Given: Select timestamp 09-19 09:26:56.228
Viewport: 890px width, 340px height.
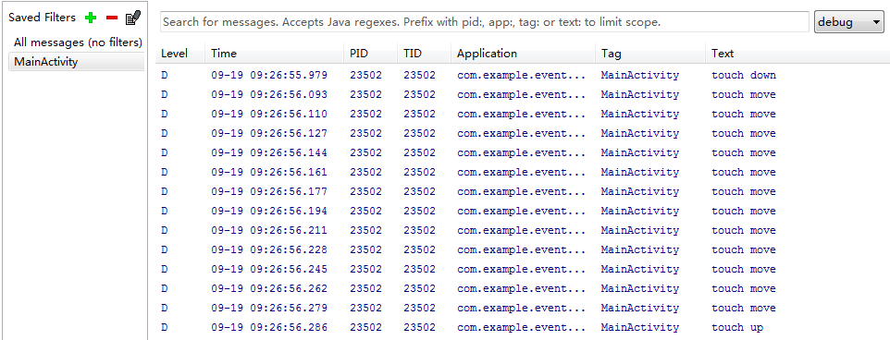Looking at the screenshot, I should 269,249.
